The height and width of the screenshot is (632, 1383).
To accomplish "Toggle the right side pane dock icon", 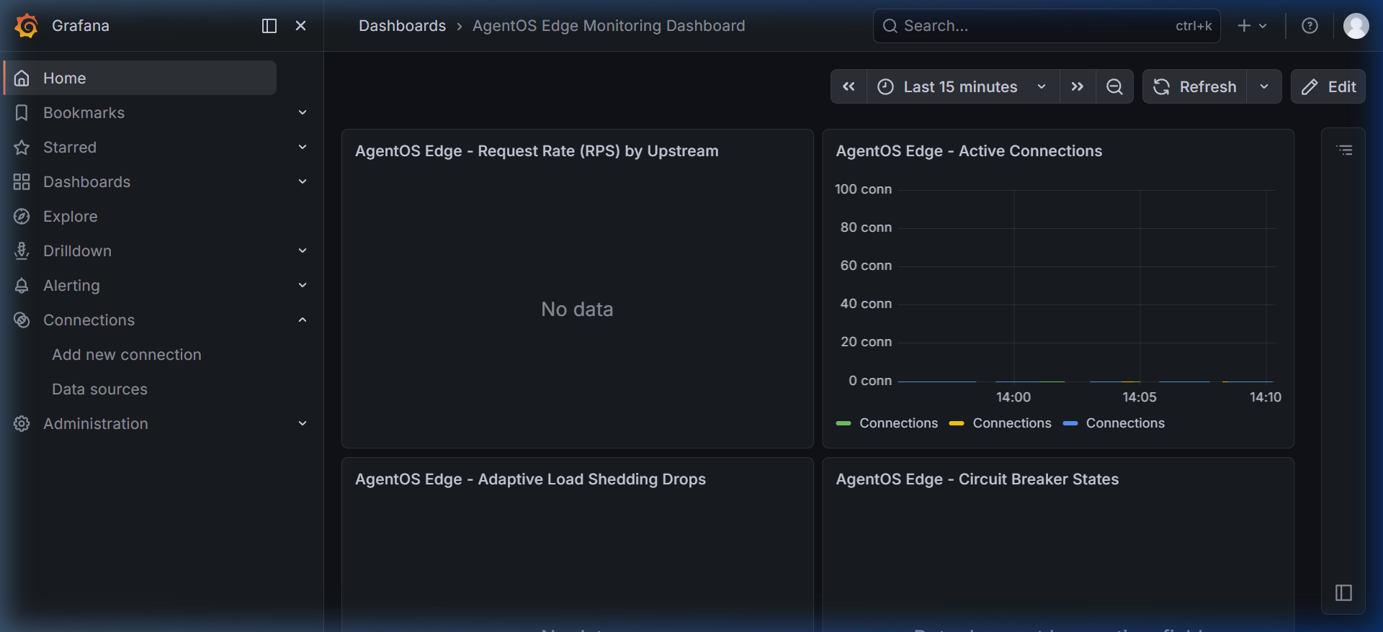I will (x=1343, y=593).
